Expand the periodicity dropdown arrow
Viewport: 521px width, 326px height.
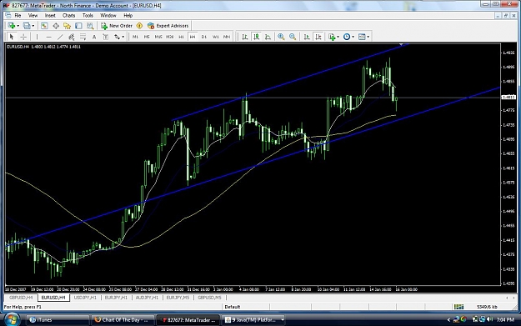pyautogui.click(x=353, y=37)
